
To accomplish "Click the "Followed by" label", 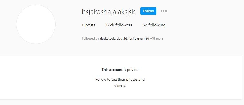I will click(x=90, y=38).
